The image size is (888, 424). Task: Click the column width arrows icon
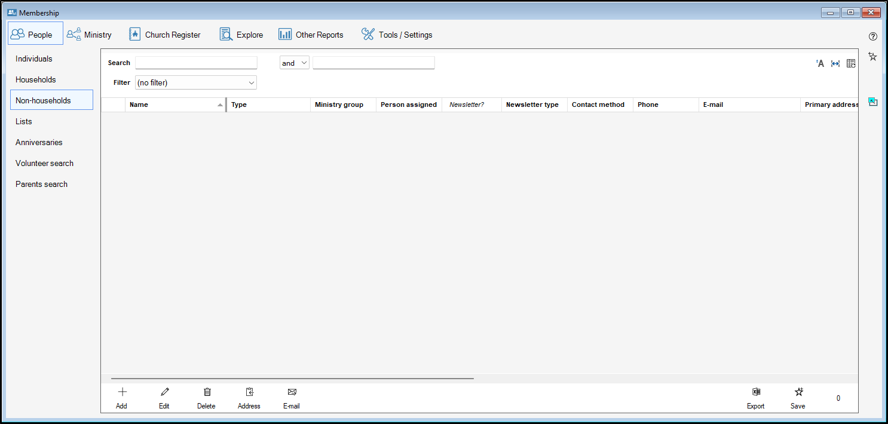(x=835, y=63)
